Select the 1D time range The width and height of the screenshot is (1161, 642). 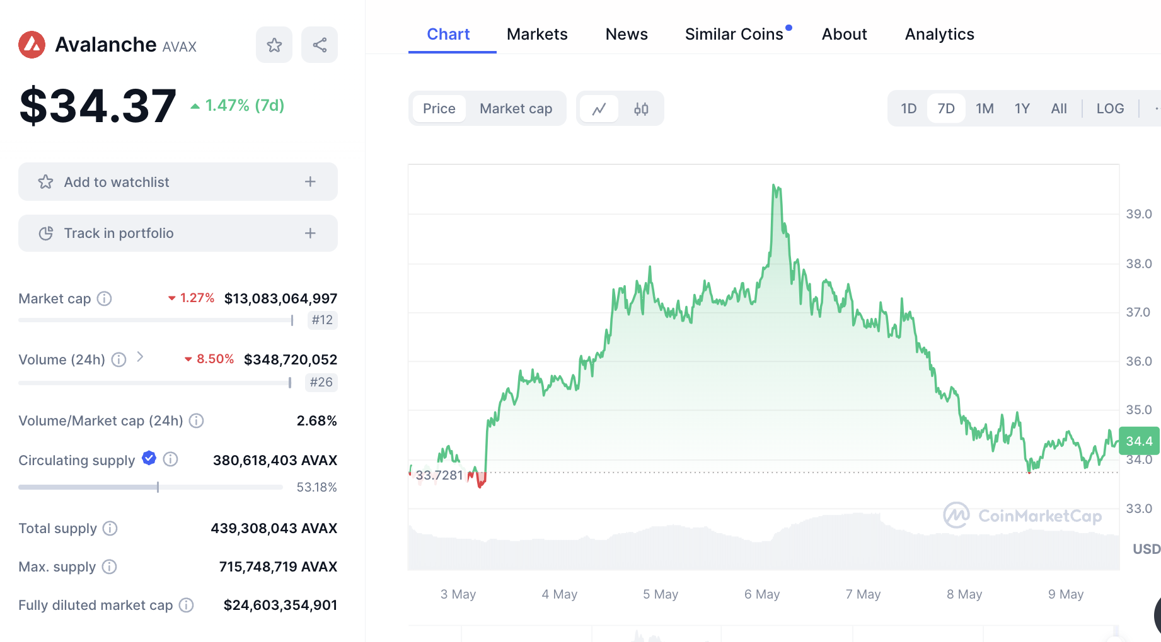tap(908, 109)
